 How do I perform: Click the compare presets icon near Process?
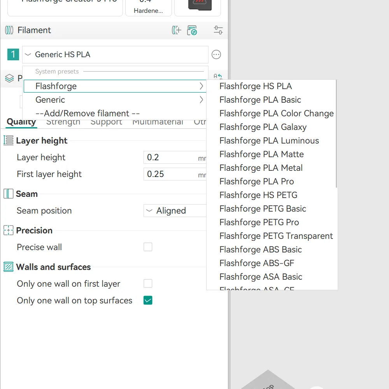point(218,76)
